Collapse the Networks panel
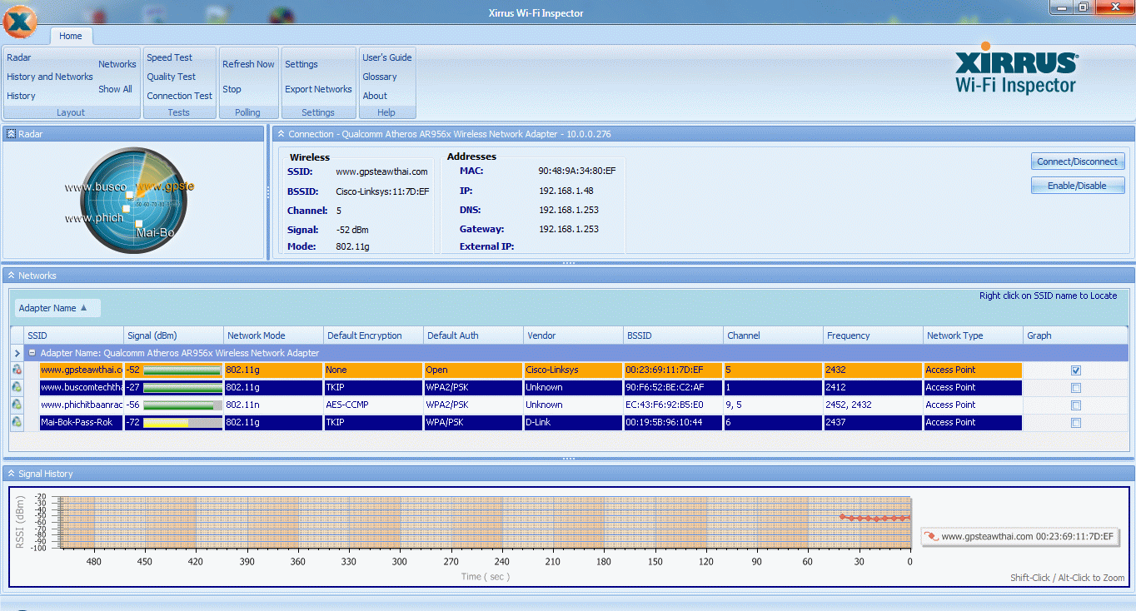This screenshot has width=1136, height=611. (x=11, y=275)
